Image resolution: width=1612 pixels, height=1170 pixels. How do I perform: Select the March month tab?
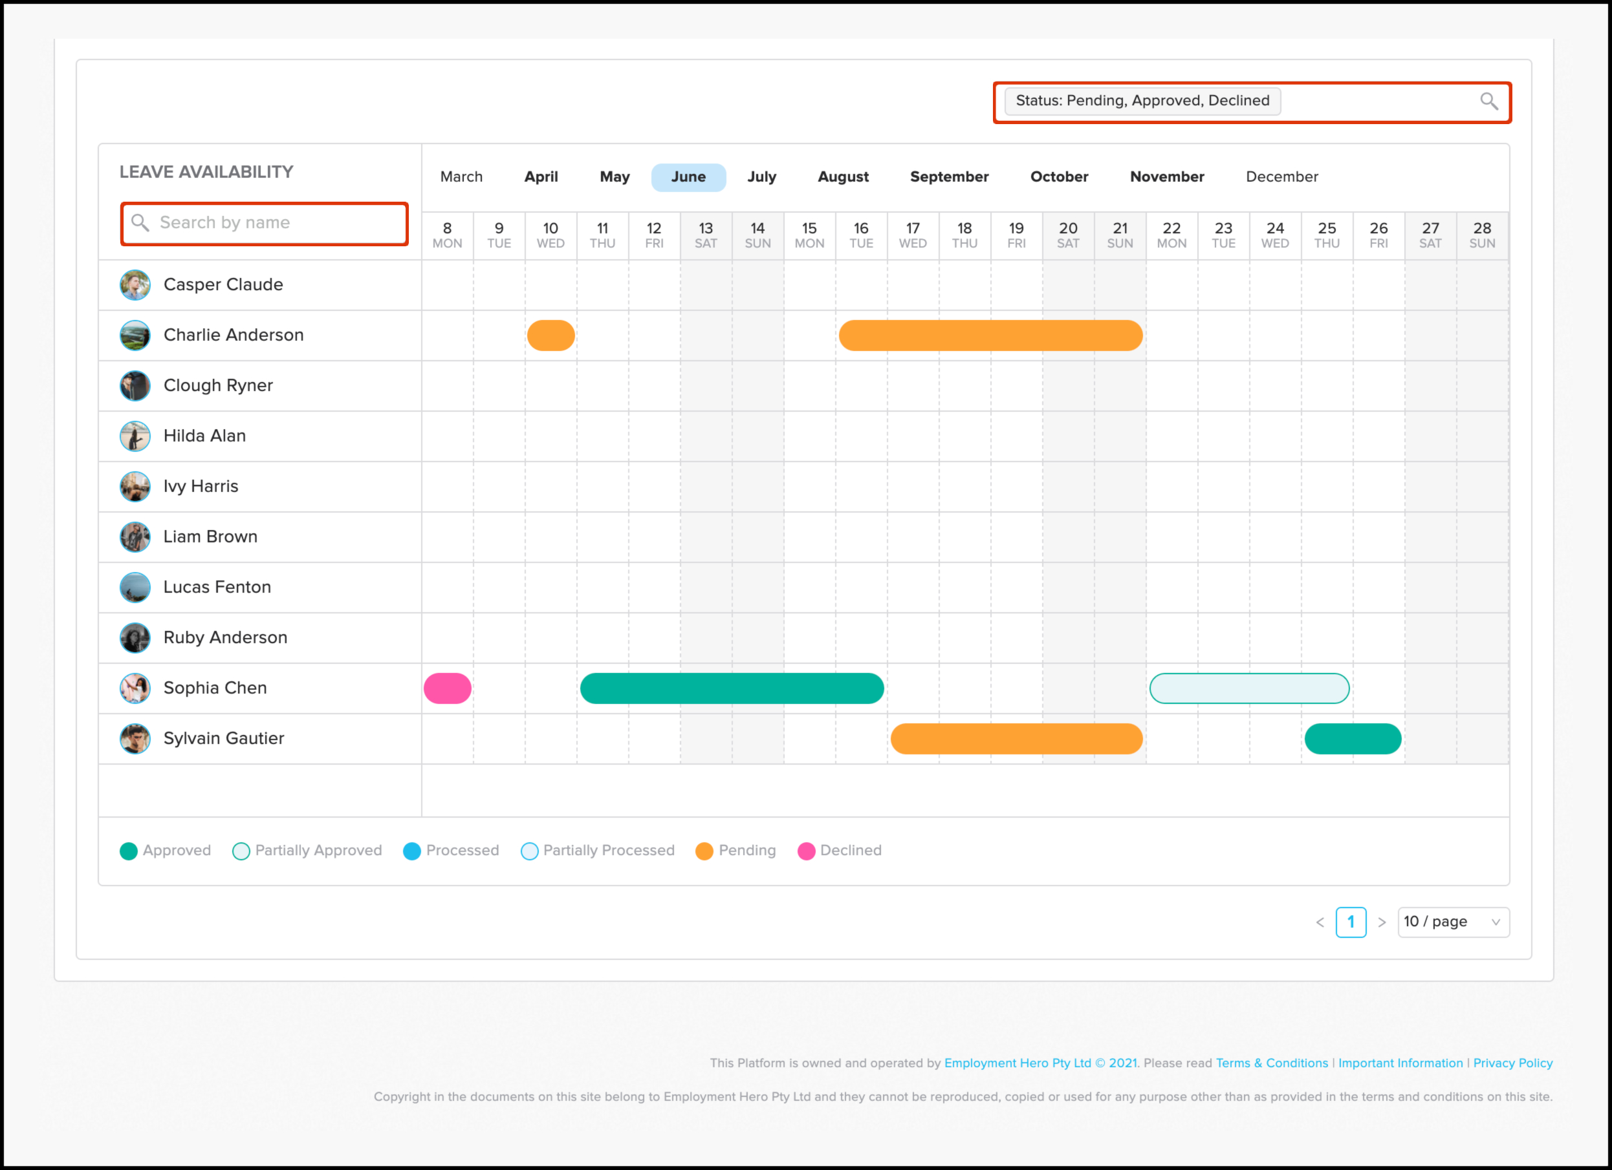(461, 177)
